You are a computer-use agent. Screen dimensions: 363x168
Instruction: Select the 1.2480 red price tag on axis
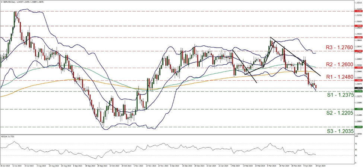[x=359, y=80]
